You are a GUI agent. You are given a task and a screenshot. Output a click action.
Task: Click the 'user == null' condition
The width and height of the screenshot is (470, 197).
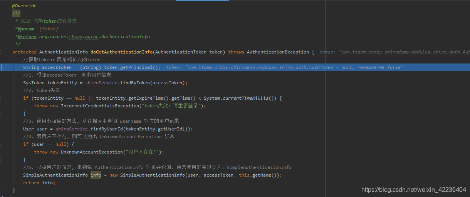50,144
